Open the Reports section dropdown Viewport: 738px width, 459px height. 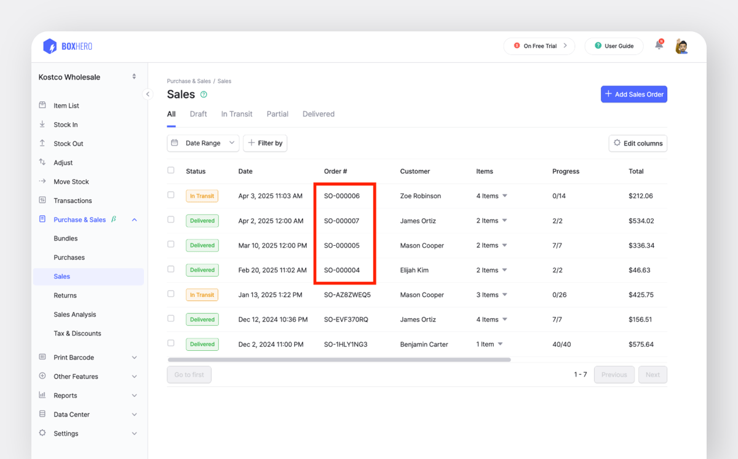coord(64,395)
